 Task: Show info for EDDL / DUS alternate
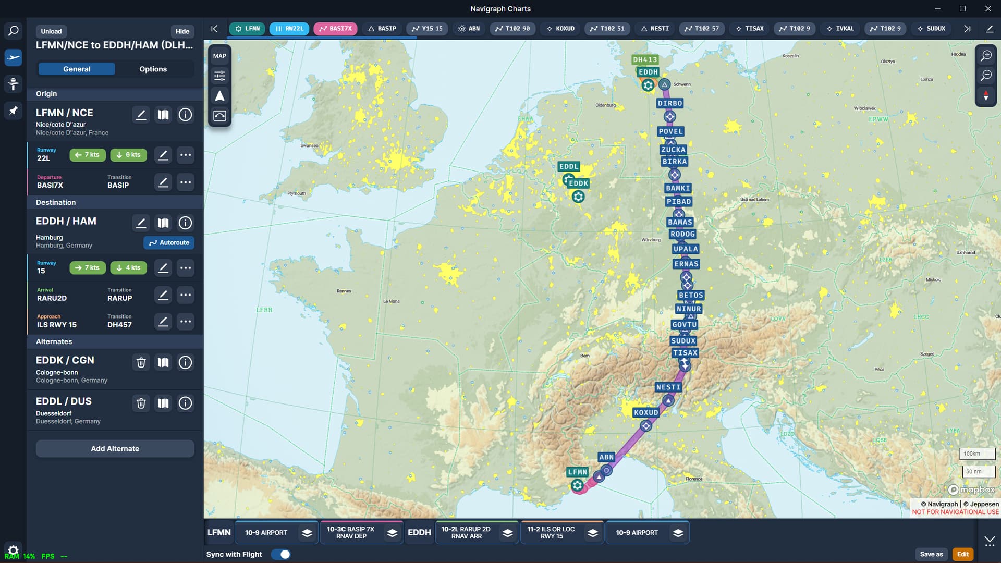coord(185,403)
